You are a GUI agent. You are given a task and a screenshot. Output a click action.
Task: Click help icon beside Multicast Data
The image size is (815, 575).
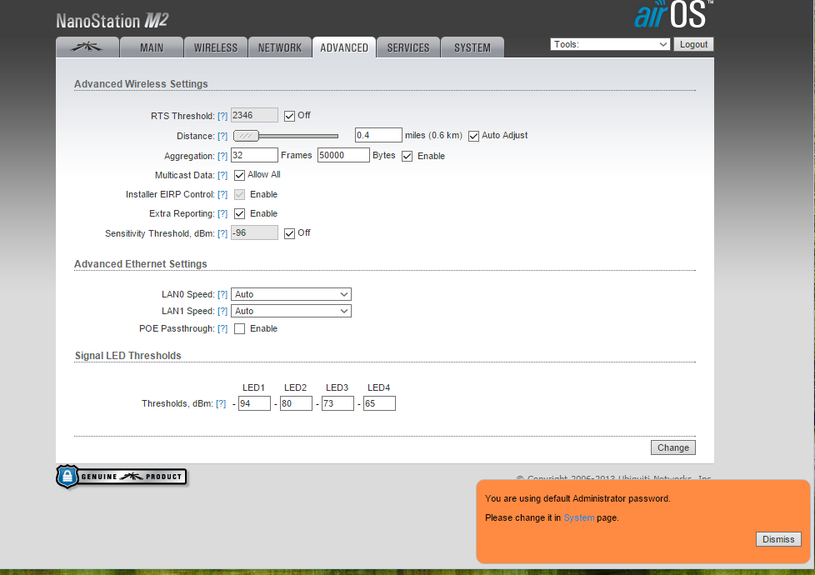222,175
